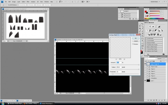Select the Lasso tool

coord(140,26)
